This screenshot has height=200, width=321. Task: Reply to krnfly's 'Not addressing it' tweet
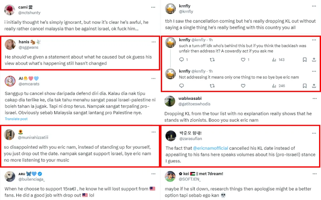click(181, 86)
